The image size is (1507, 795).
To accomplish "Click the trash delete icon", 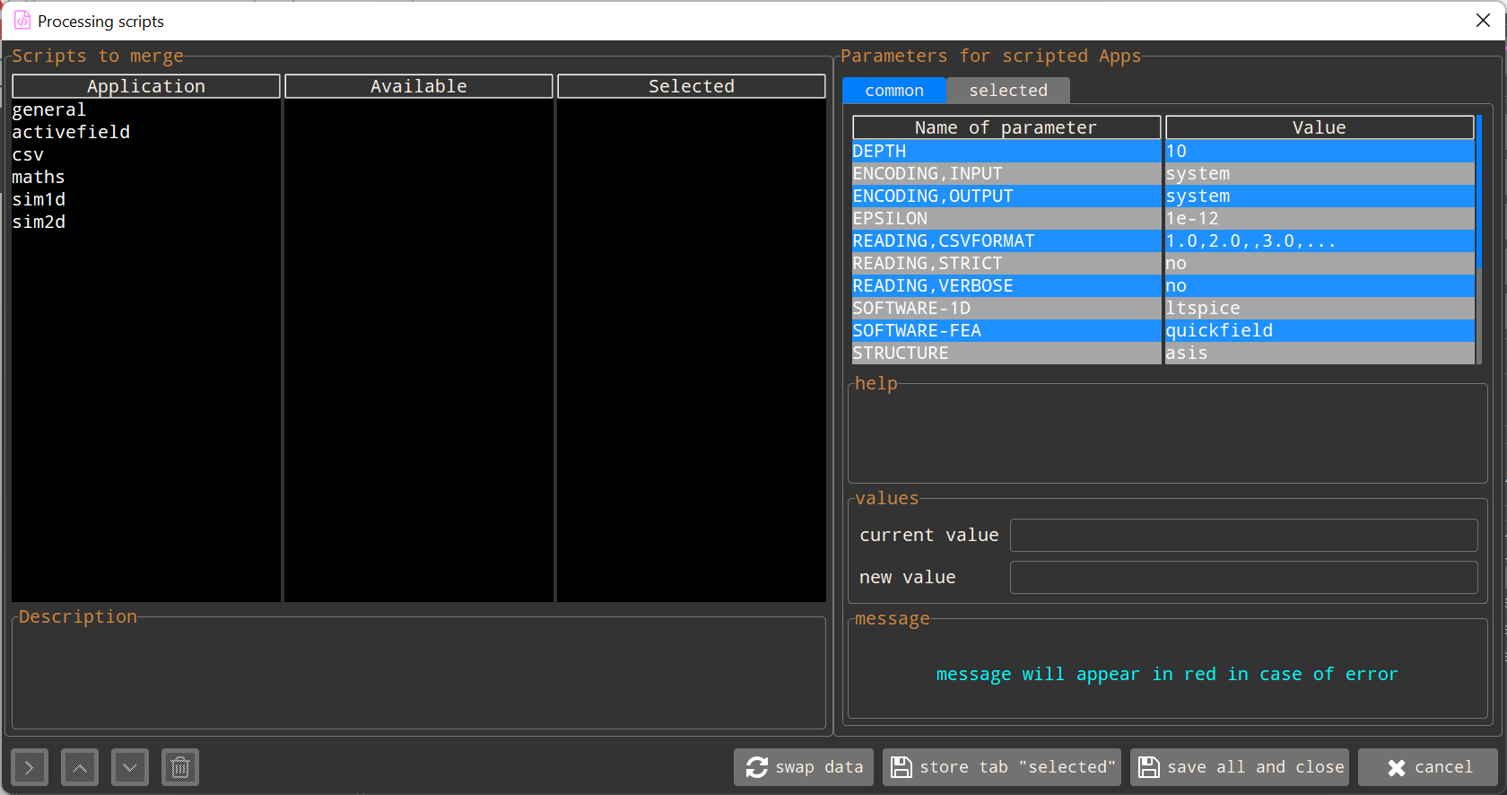I will pos(180,767).
